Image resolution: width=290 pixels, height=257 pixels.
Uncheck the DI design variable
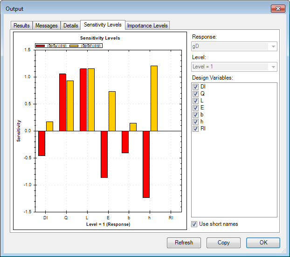coord(196,87)
